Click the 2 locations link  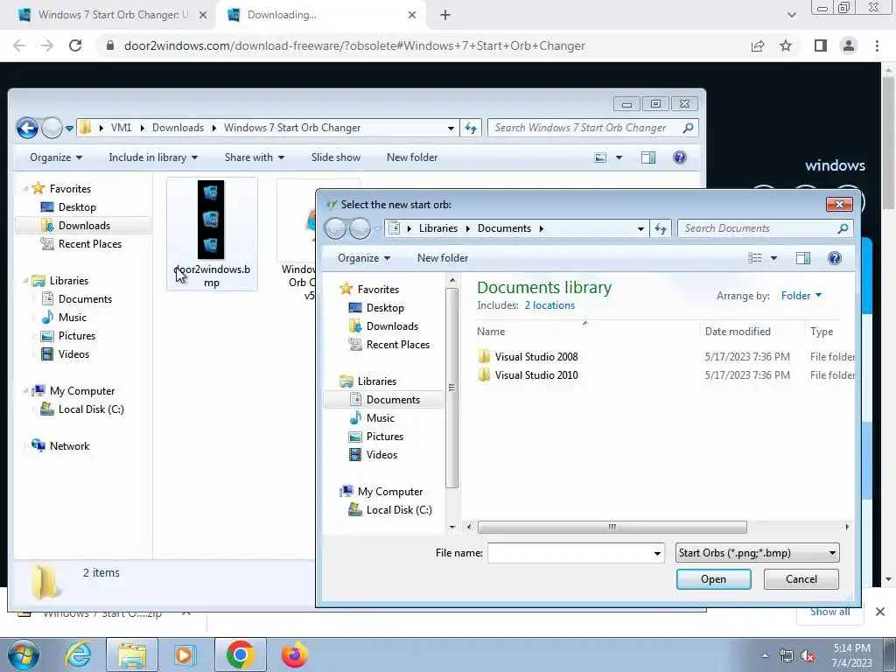pos(549,305)
